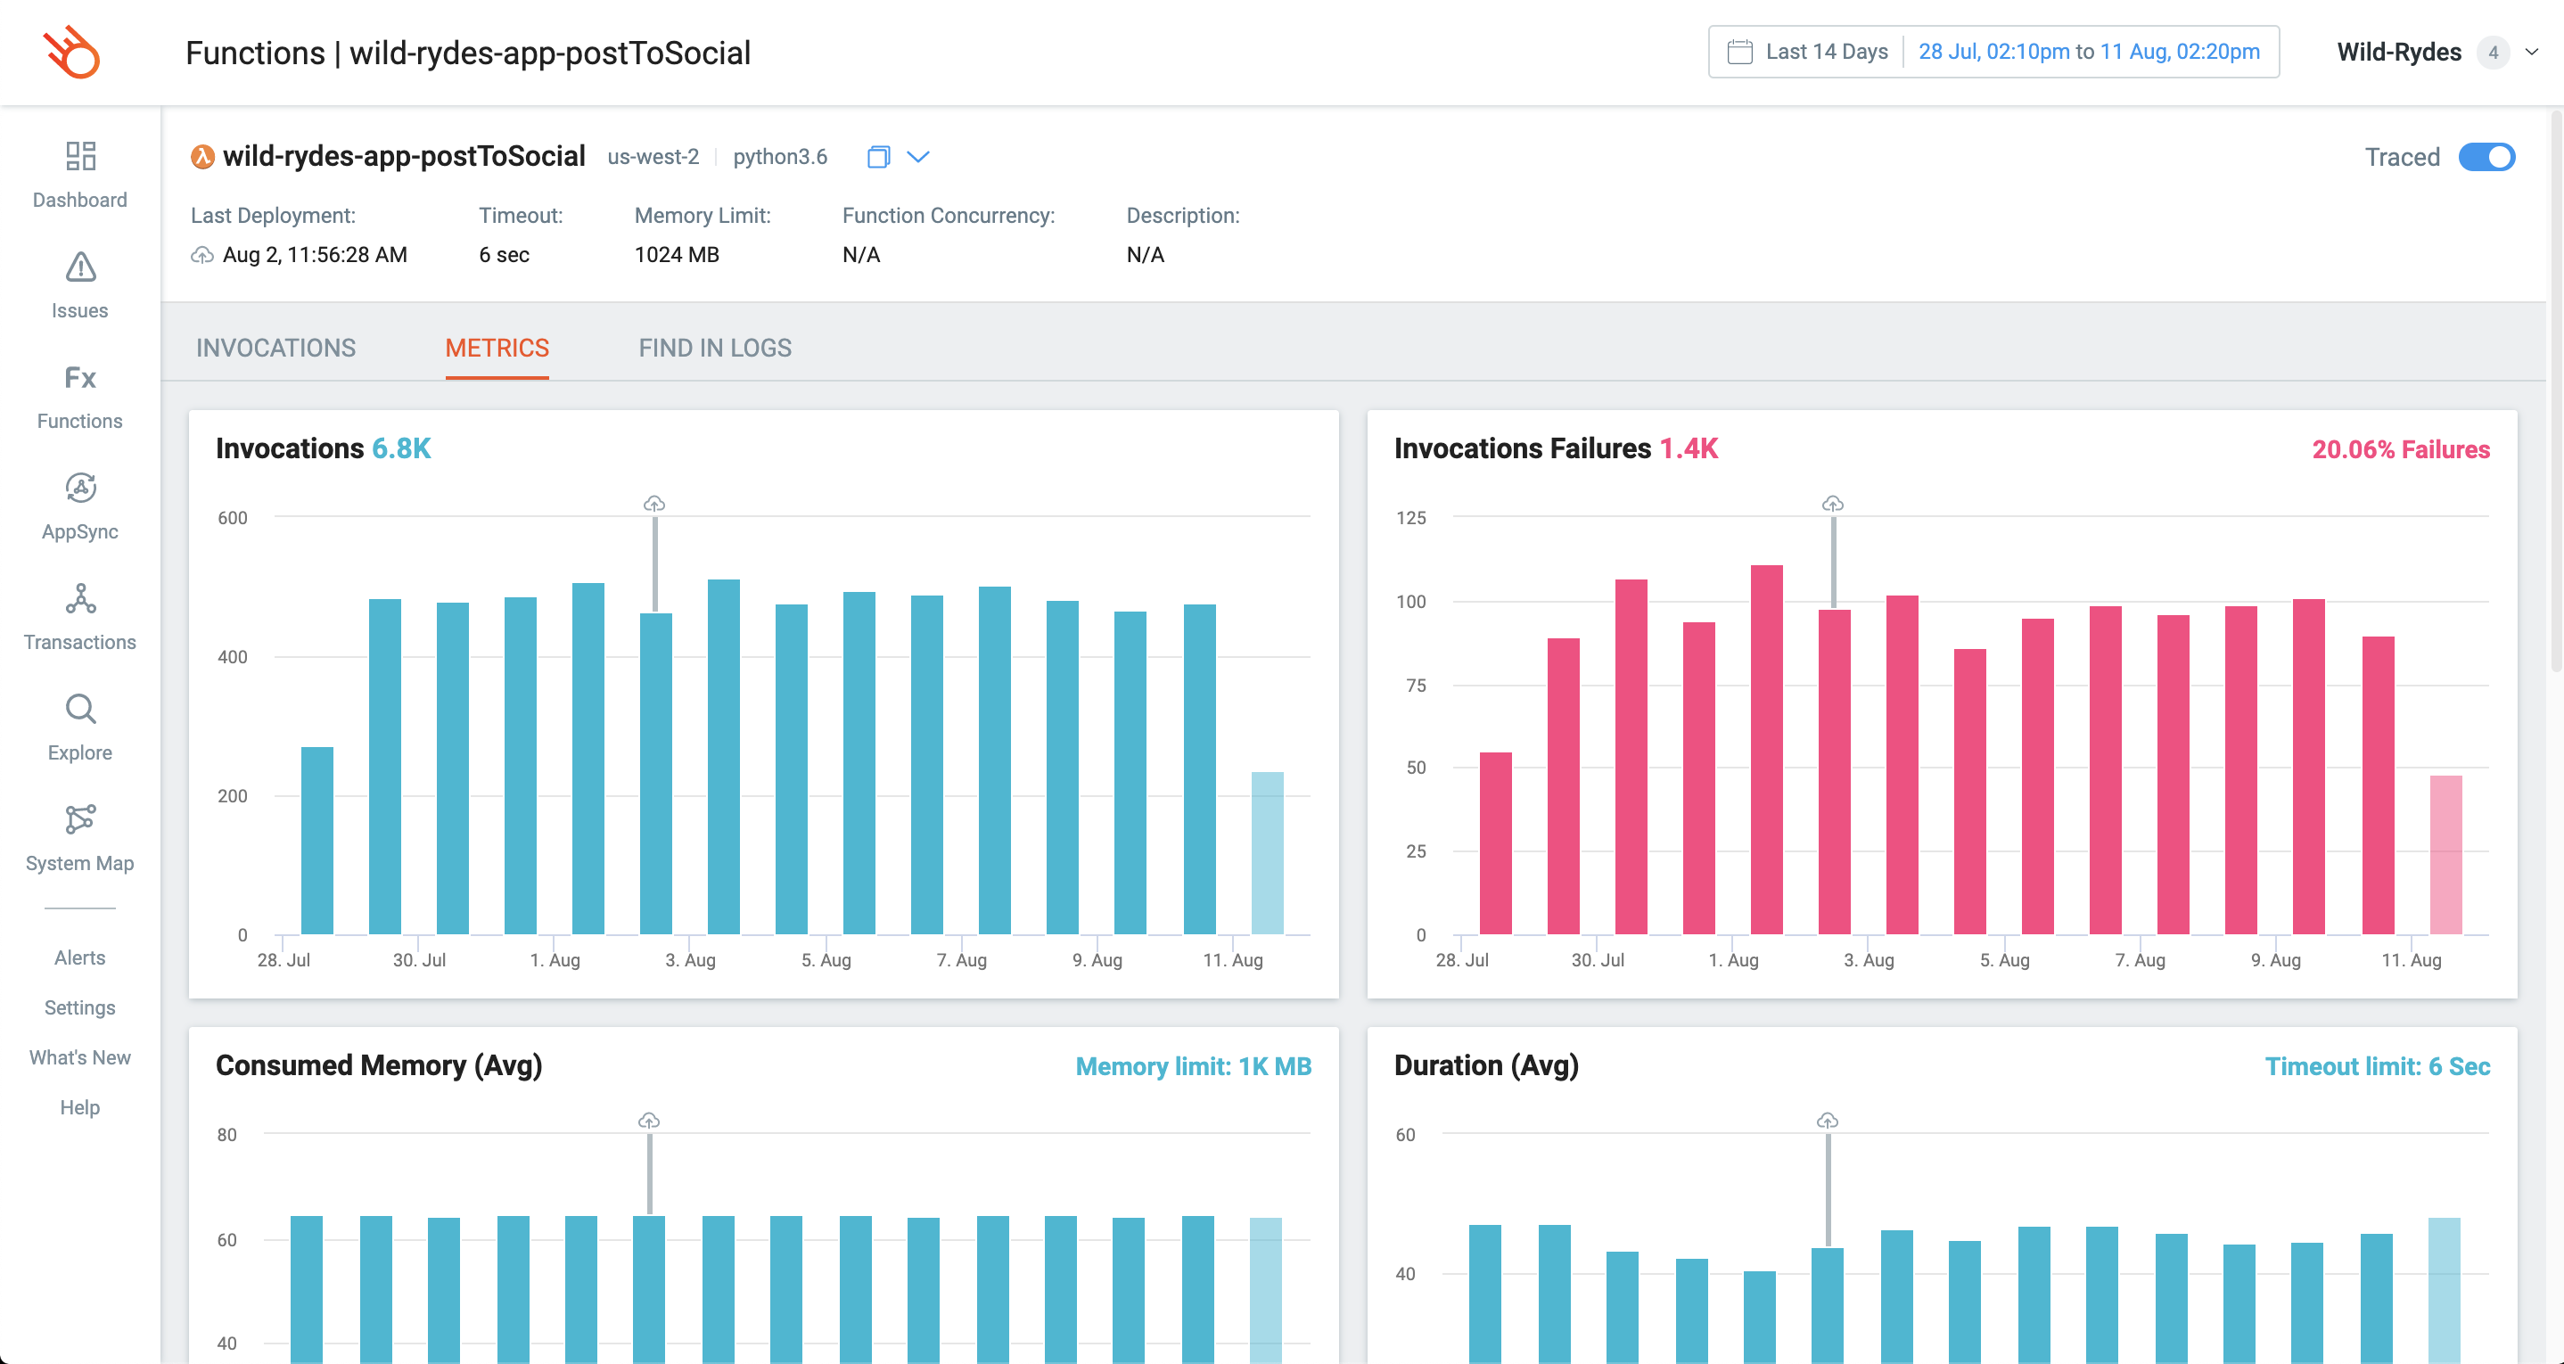Open the Issues warning icon

click(x=79, y=267)
